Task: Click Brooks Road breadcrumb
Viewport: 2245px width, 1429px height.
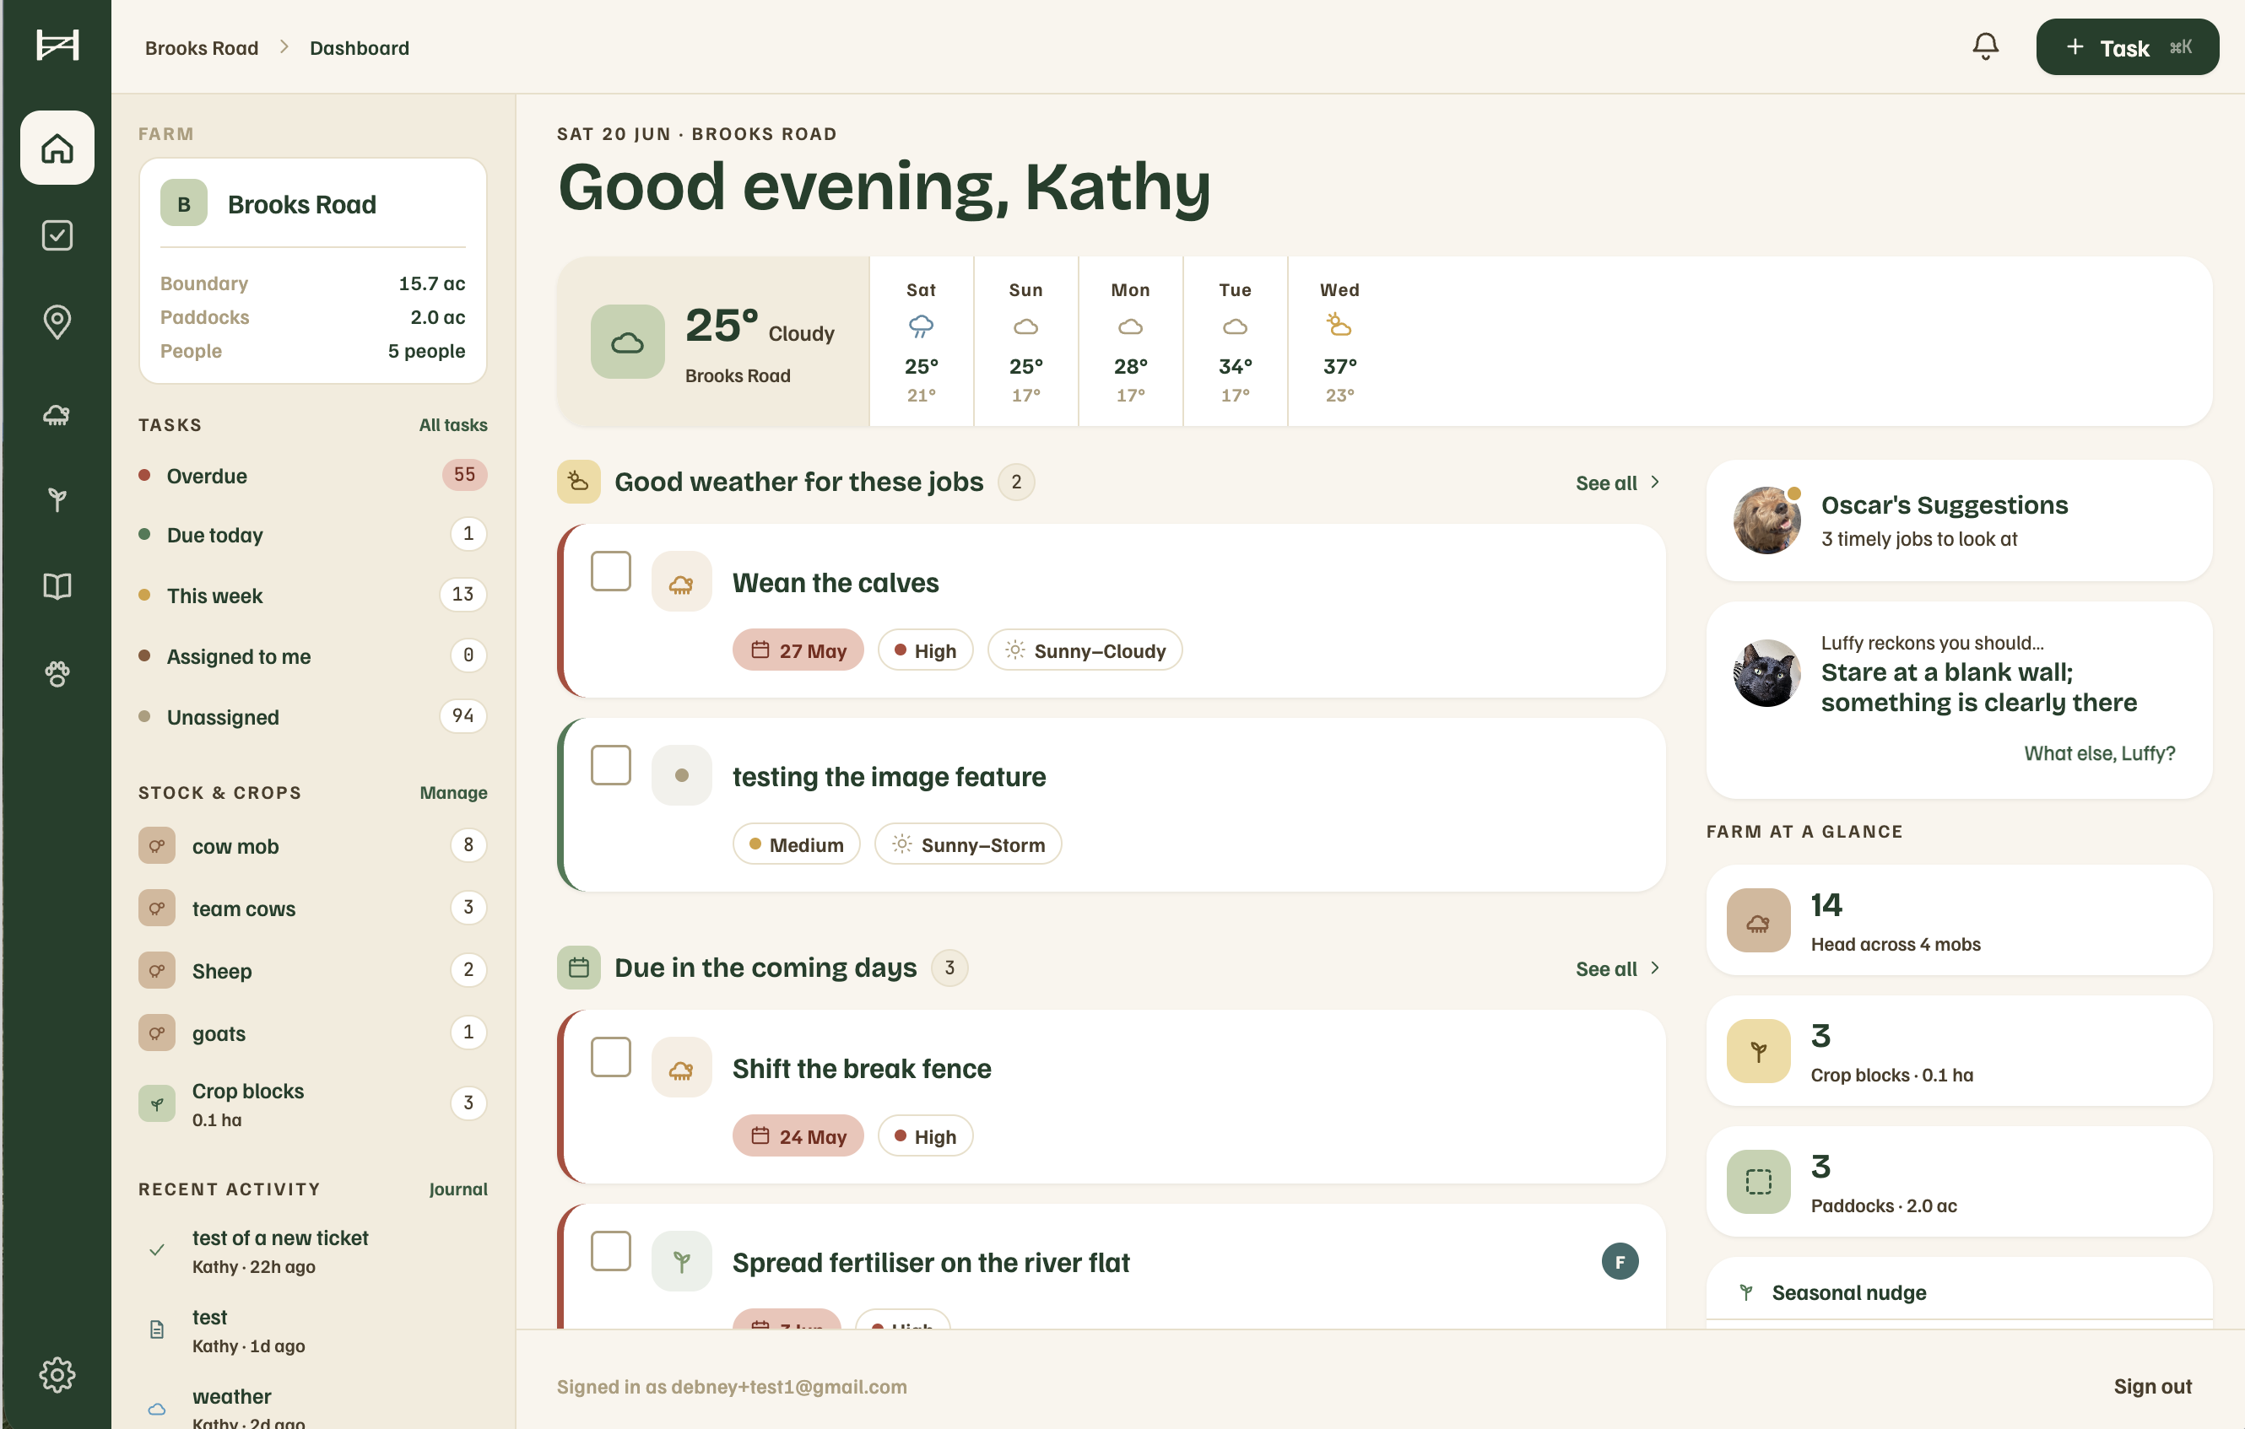Action: coord(202,47)
